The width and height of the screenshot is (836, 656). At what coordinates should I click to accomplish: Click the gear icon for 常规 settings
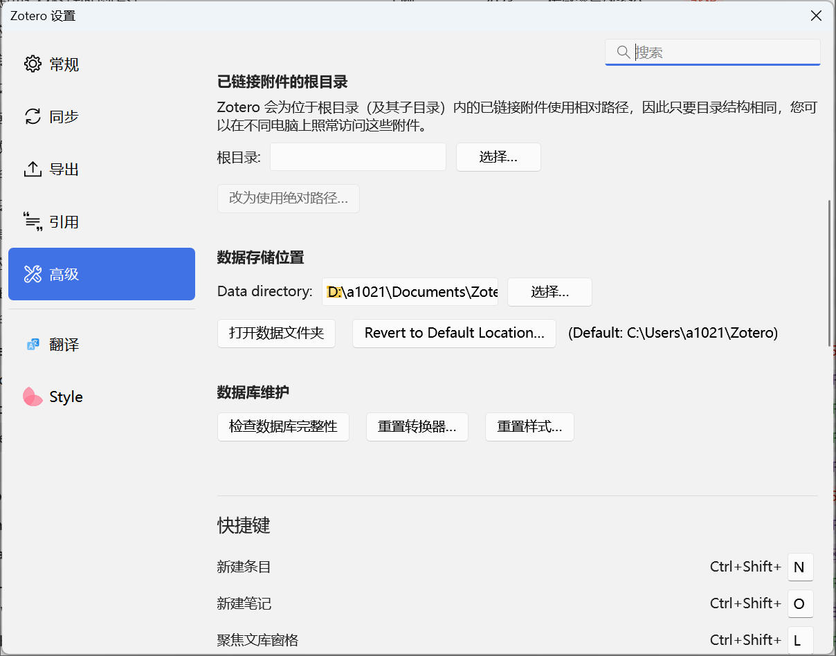coord(33,64)
